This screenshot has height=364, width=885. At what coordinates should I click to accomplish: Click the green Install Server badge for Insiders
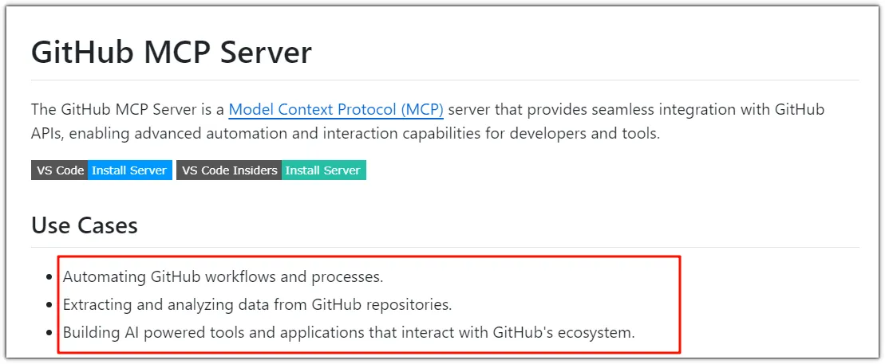[323, 170]
